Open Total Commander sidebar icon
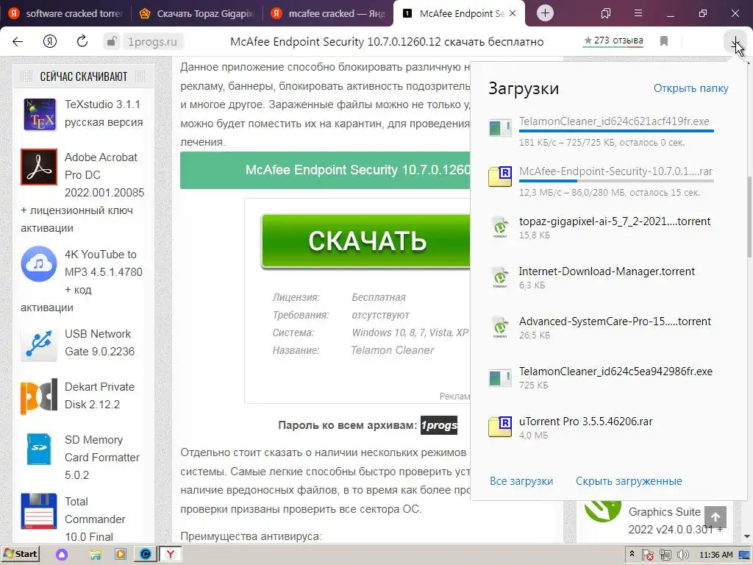 [x=39, y=511]
